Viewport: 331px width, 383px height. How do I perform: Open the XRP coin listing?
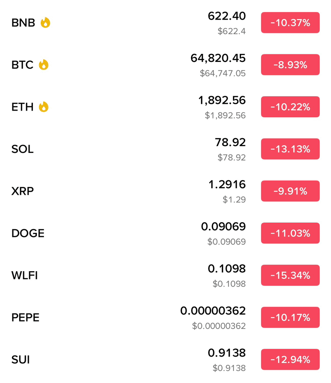click(165, 191)
